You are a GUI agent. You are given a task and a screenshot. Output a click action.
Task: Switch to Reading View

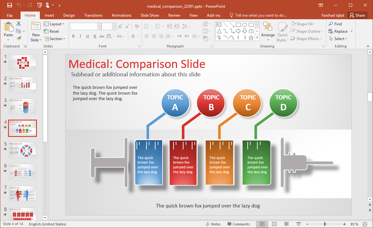(x=286, y=224)
